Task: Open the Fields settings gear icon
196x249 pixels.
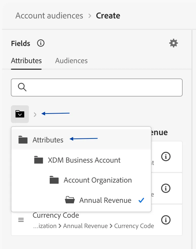Action: pyautogui.click(x=173, y=43)
